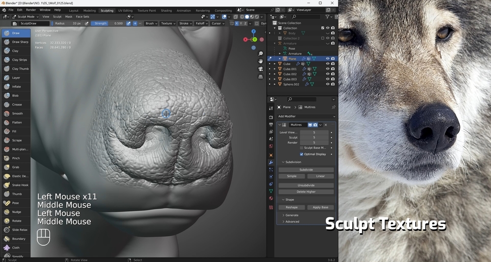Viewport: 491px width, 262px height.
Task: Open the Render menu
Action: point(31,10)
